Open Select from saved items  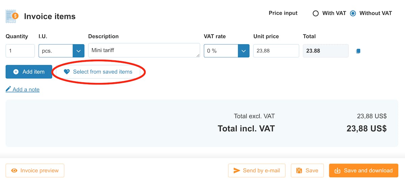coord(98,72)
